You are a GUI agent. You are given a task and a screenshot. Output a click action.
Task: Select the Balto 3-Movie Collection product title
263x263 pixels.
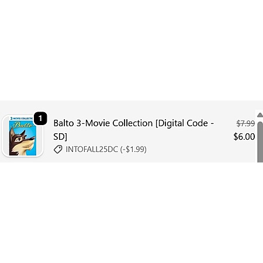[x=134, y=130]
